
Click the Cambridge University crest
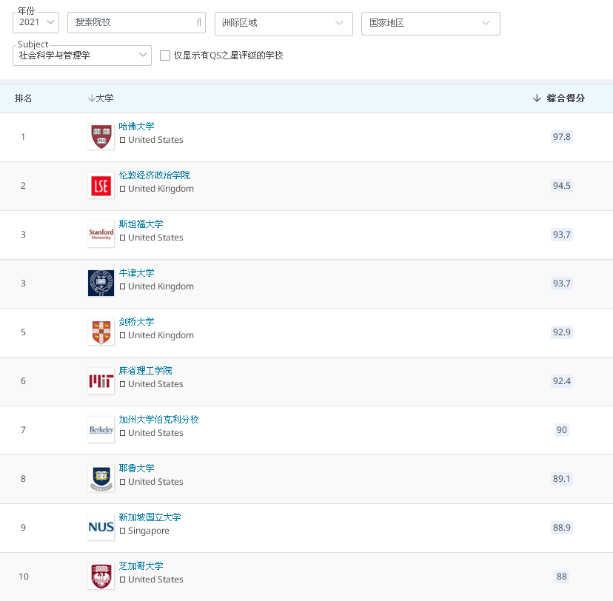101,332
